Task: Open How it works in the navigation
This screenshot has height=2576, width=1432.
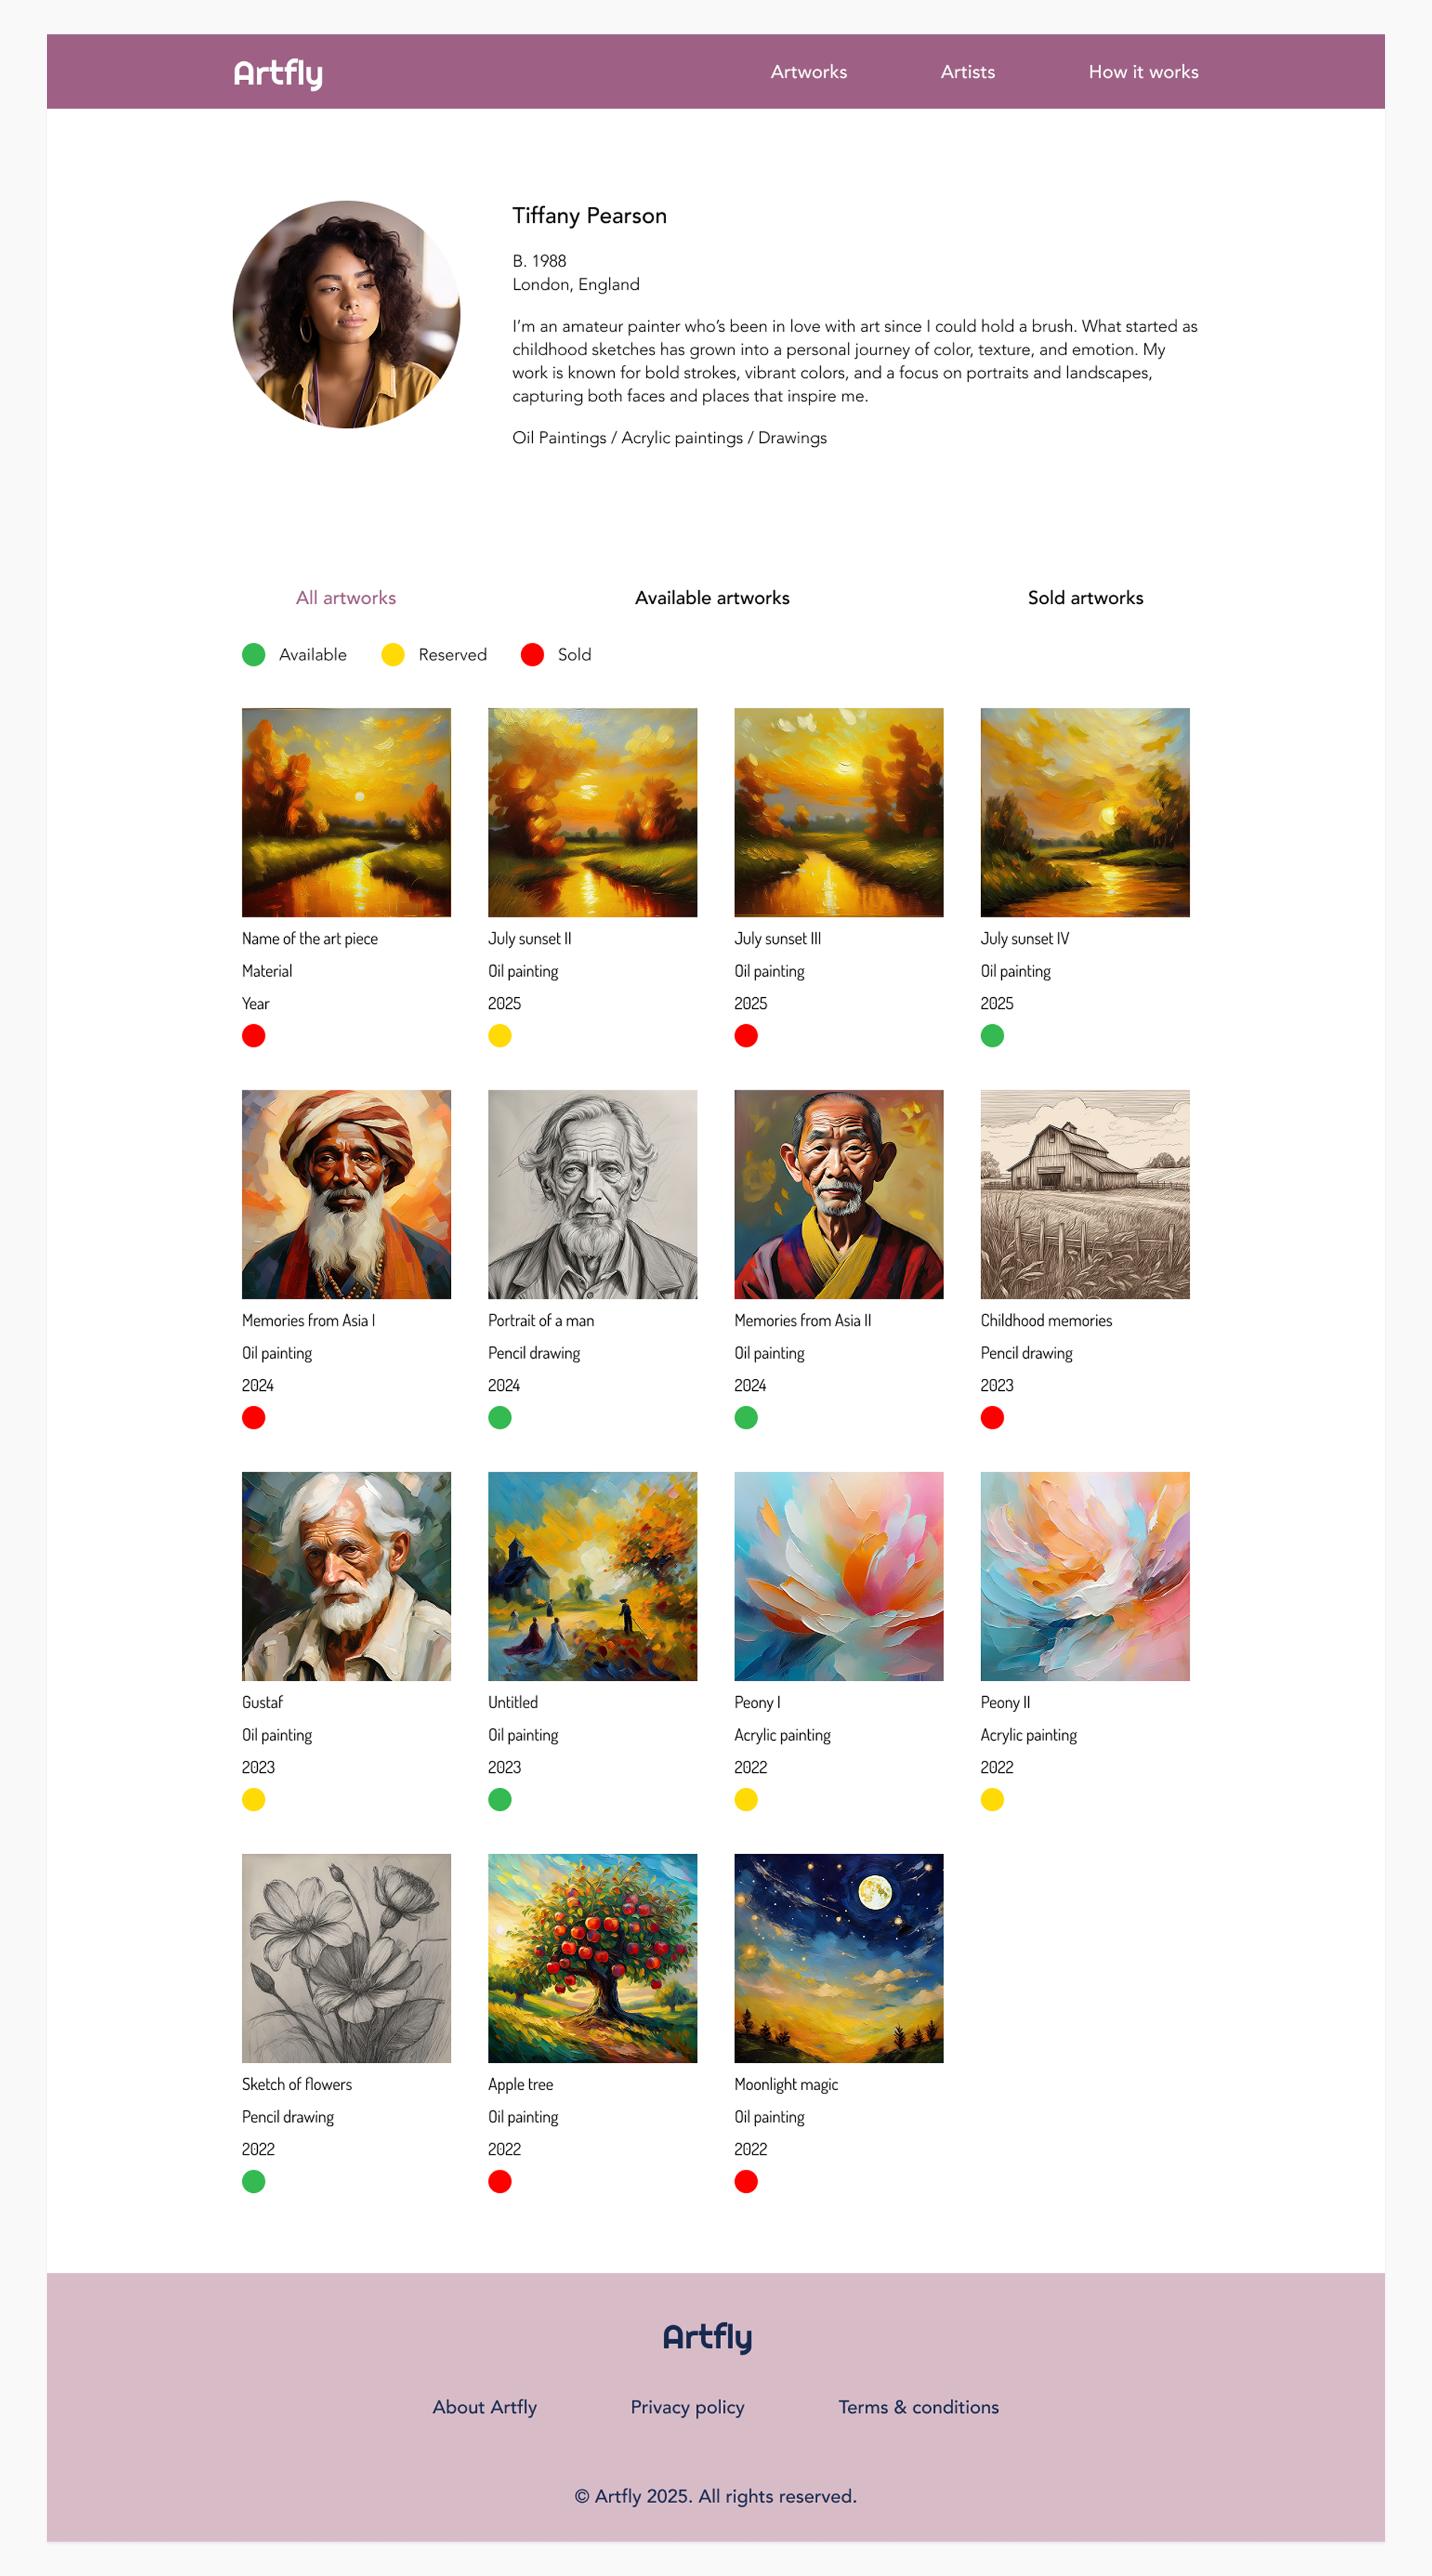Action: pyautogui.click(x=1143, y=72)
